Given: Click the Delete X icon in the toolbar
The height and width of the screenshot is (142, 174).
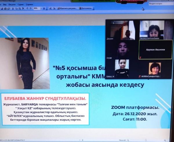Looking at the screenshot, I should (23, 9).
